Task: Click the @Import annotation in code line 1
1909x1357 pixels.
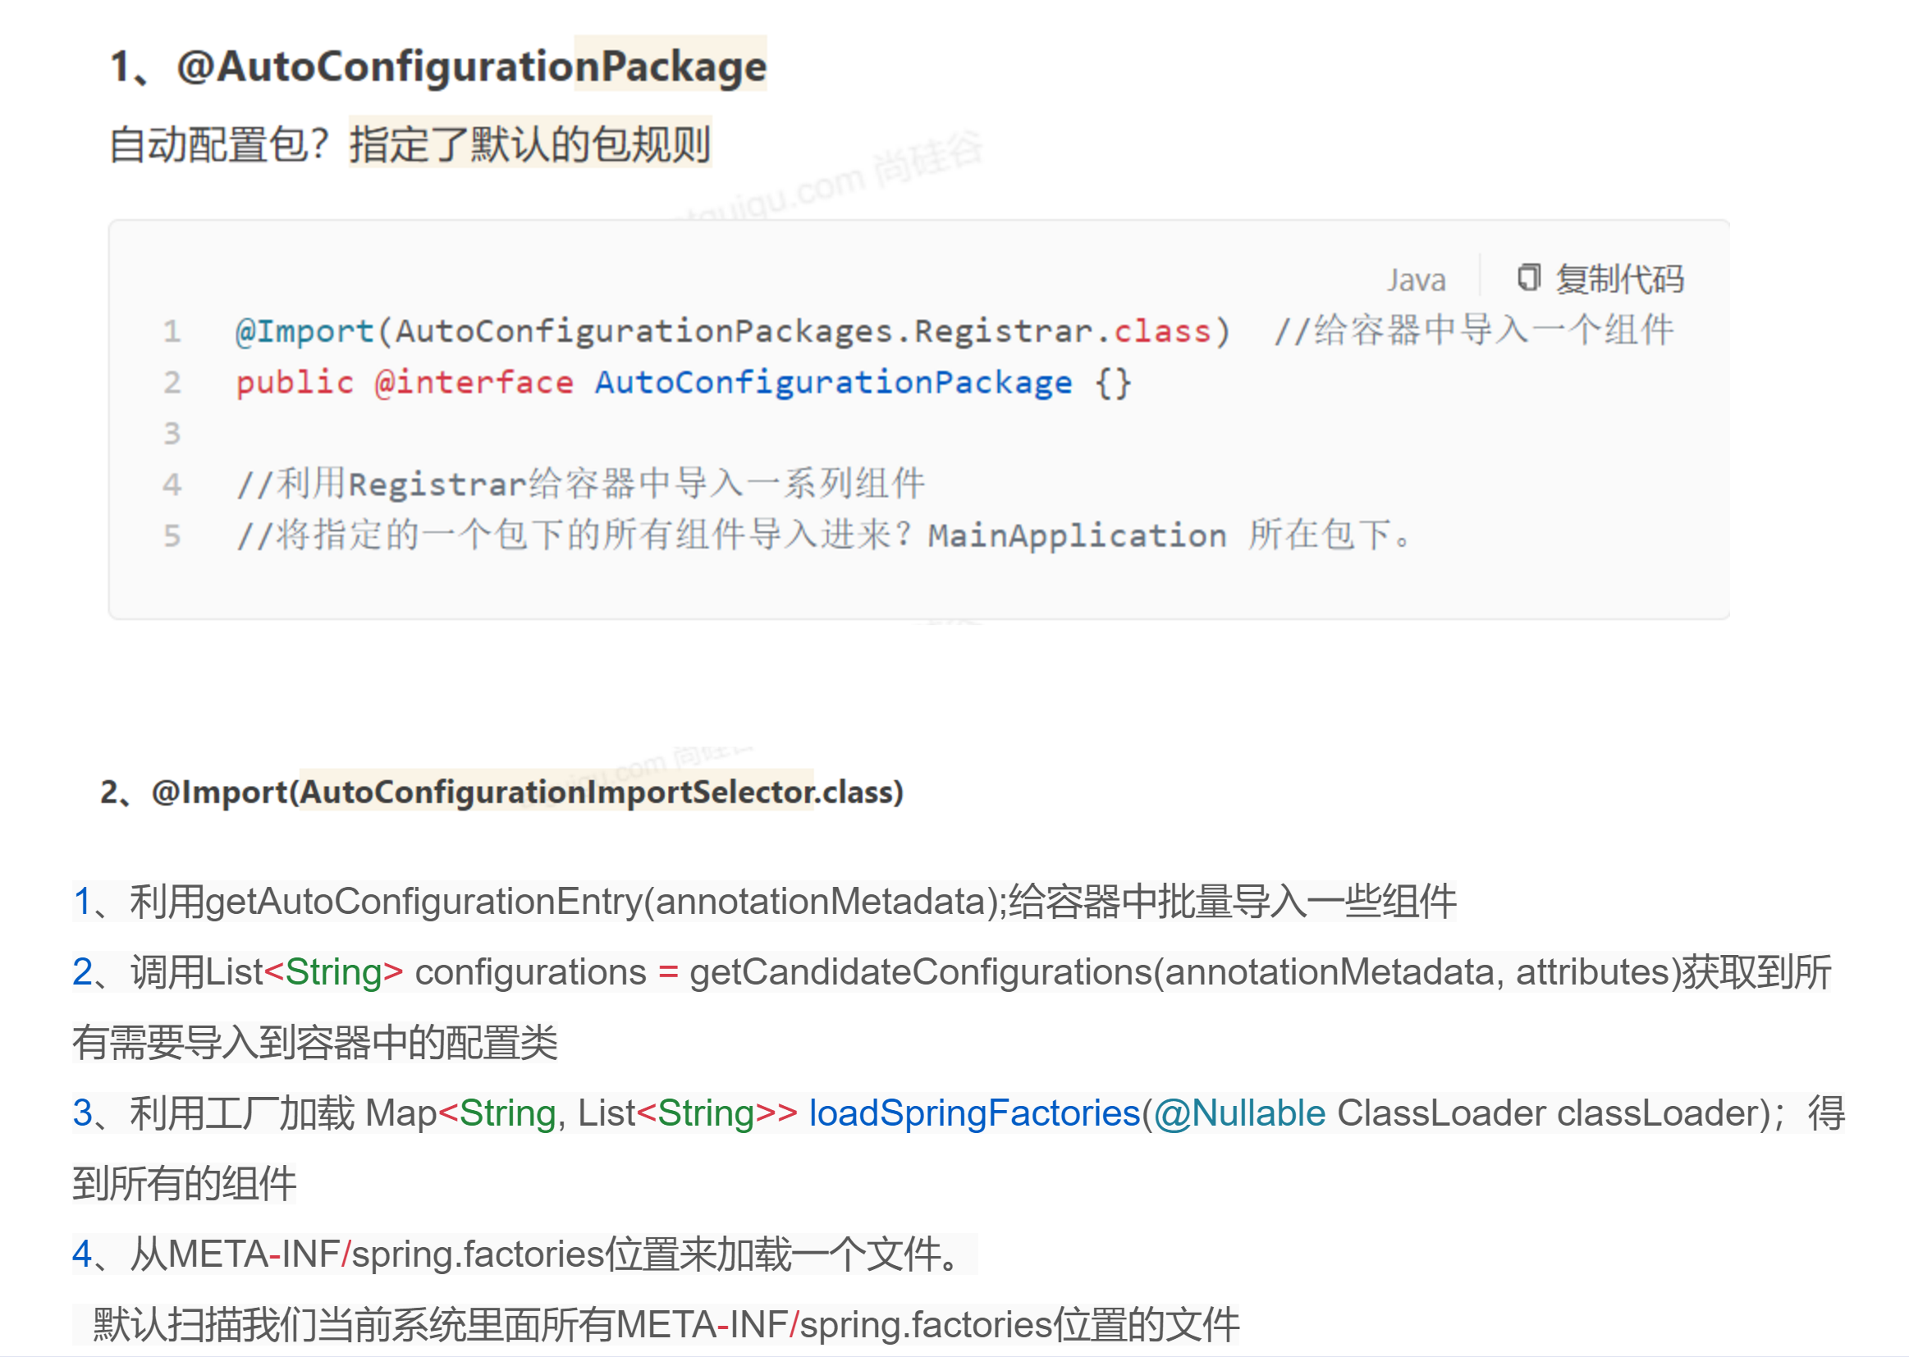Action: [304, 331]
